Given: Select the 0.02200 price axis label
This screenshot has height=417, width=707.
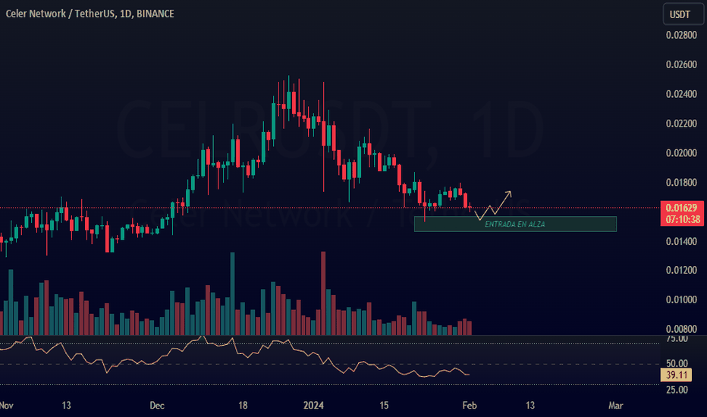Looking at the screenshot, I should pyautogui.click(x=681, y=124).
